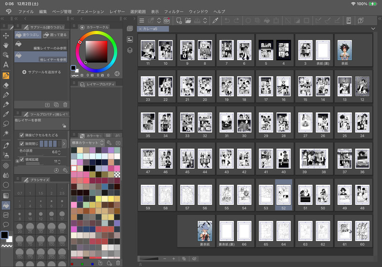Click hue ring on color circle
Viewport: 382px width, 267px height.
(96, 33)
